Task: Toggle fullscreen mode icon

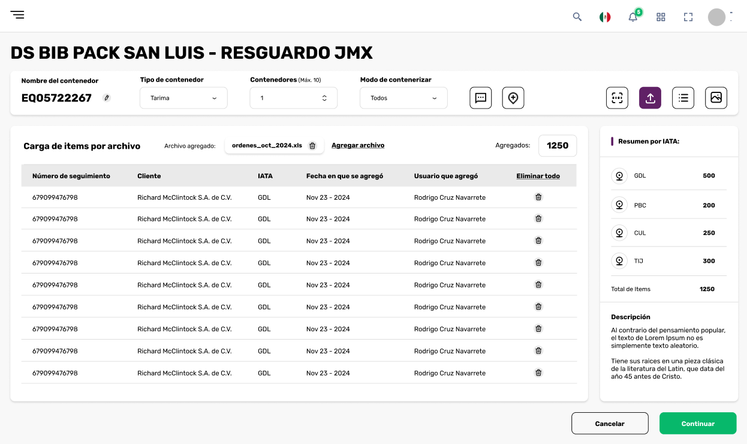Action: [x=688, y=17]
